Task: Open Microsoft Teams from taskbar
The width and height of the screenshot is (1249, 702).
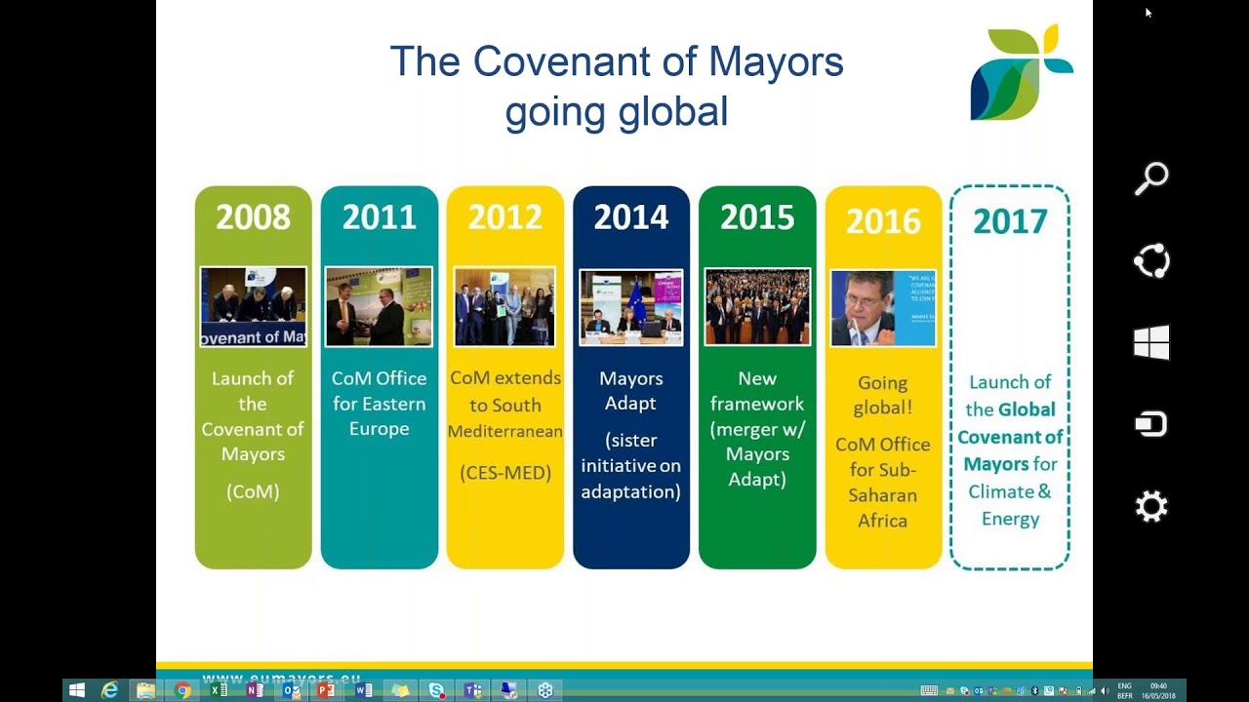Action: [473, 690]
